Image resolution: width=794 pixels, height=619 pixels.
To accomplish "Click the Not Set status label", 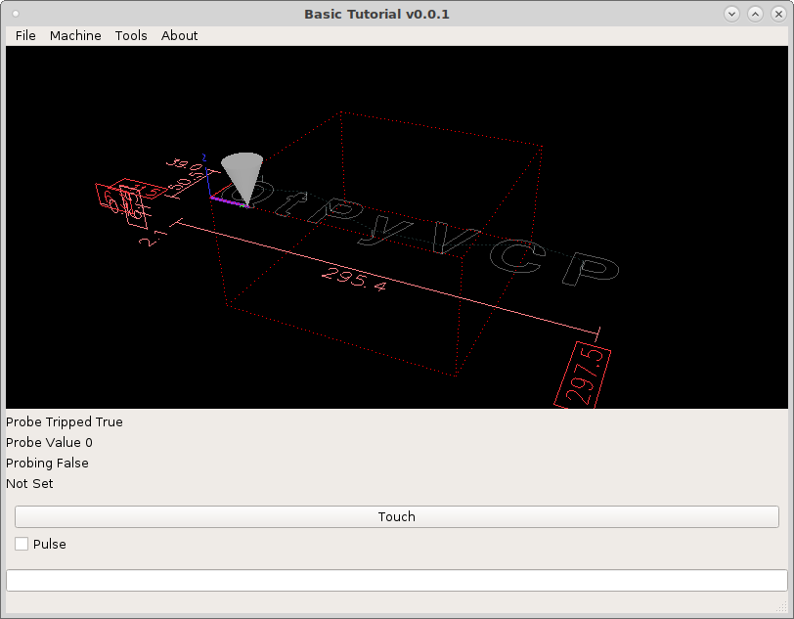I will [29, 484].
